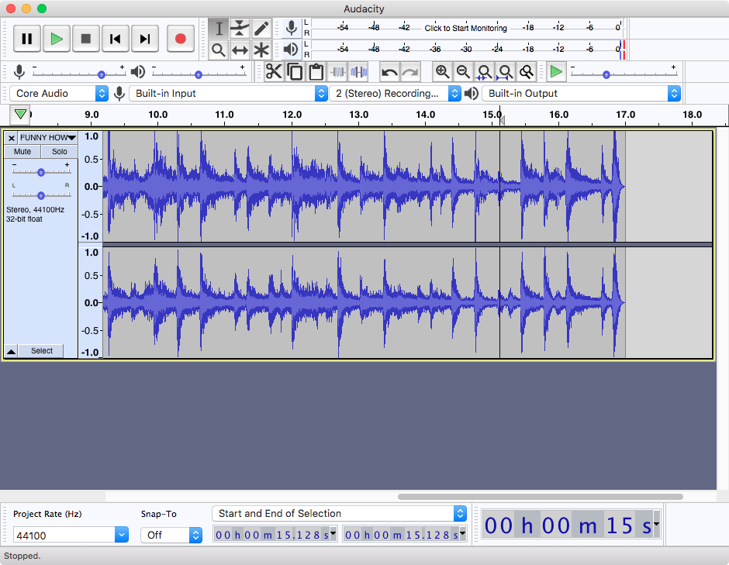Click the track gain slider knob

[x=41, y=172]
